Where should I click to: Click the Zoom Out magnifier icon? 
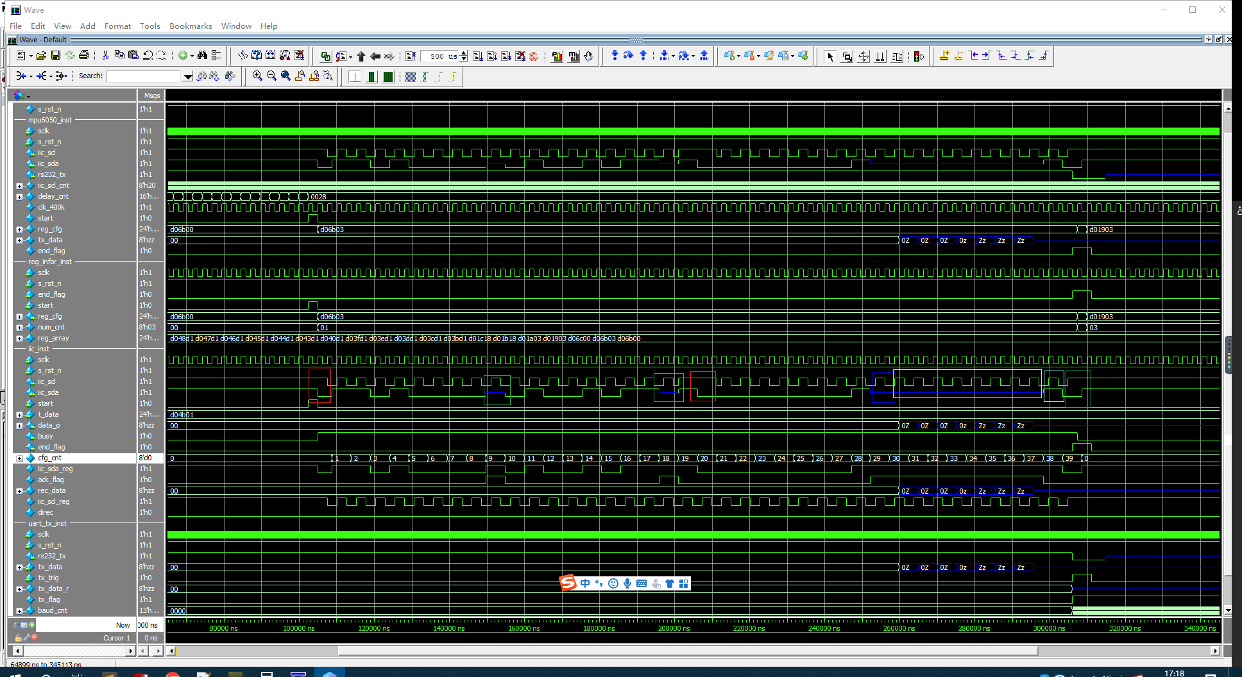pyautogui.click(x=271, y=76)
